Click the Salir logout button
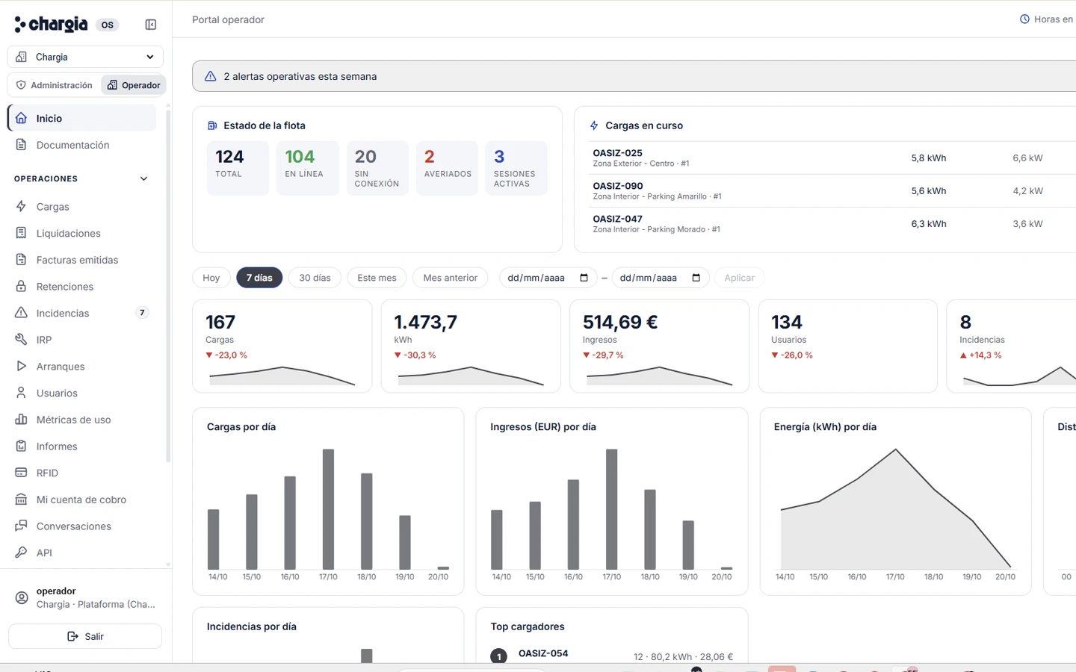 (x=85, y=636)
